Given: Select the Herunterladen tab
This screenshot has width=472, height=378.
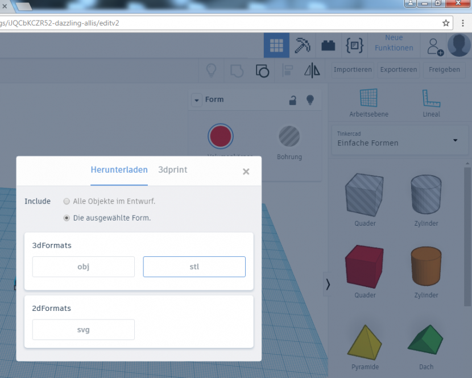Looking at the screenshot, I should (x=119, y=169).
